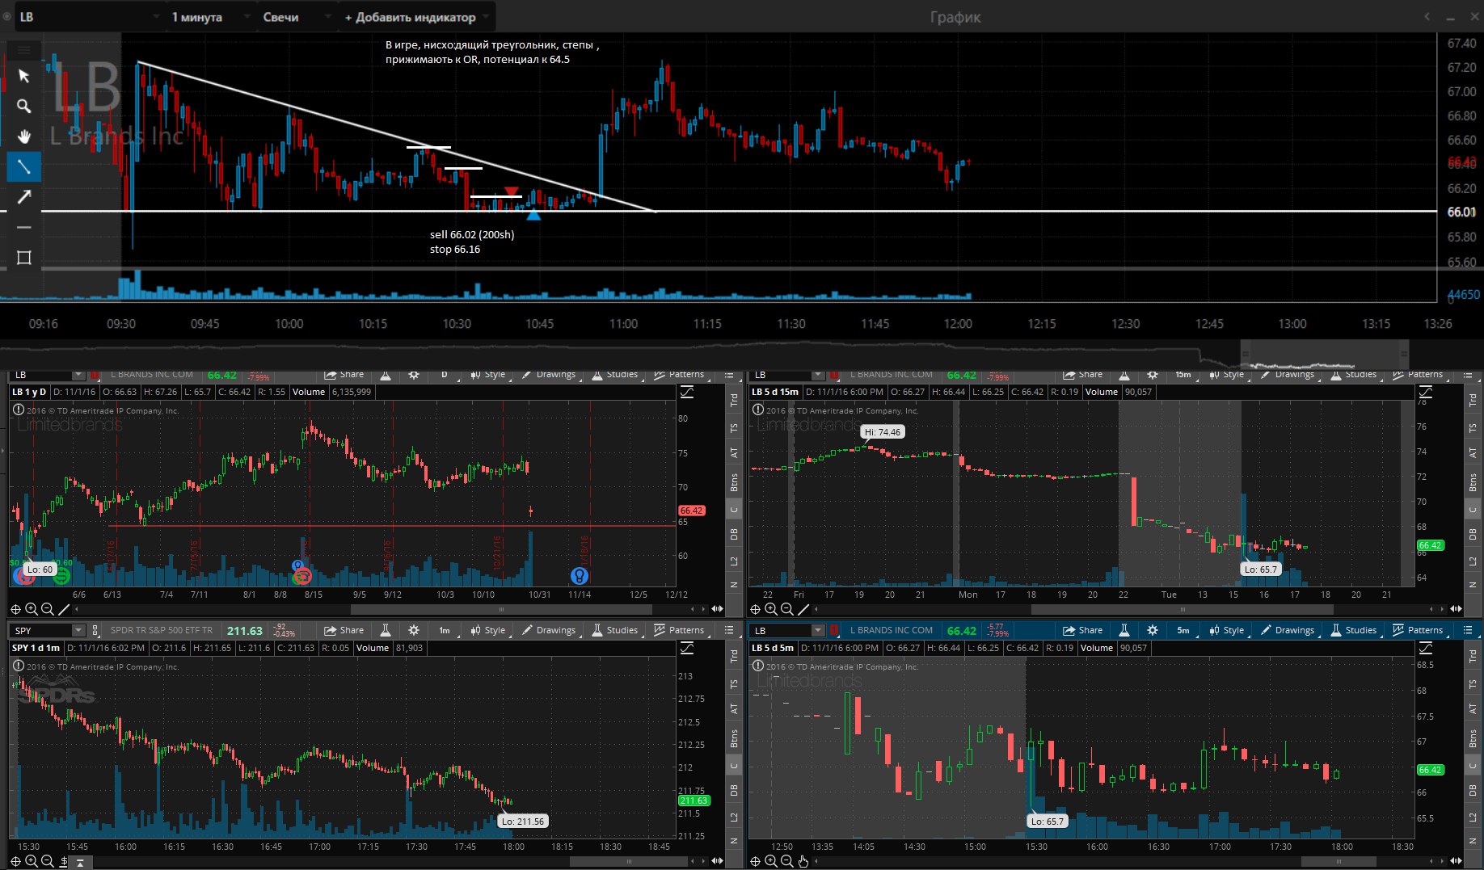Toggle the DB side tab in LB daily chart

tap(734, 534)
